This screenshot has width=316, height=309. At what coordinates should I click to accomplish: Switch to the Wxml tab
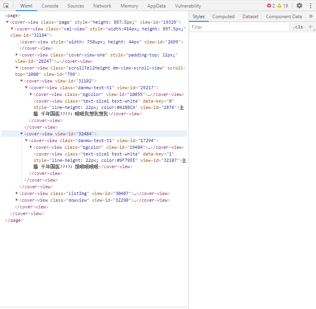pos(26,6)
